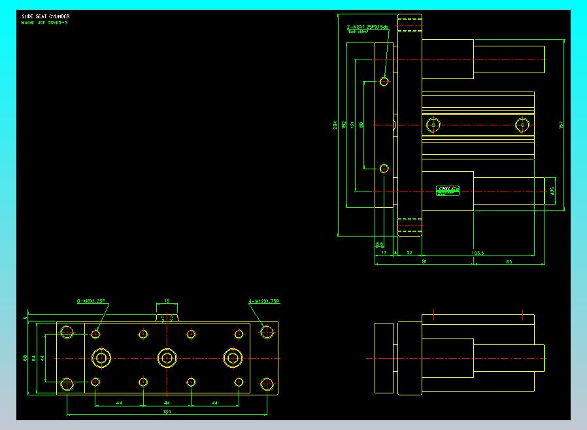This screenshot has height=430, width=587.
Task: Select the upper M8 side hole circle
Action: pyautogui.click(x=384, y=81)
